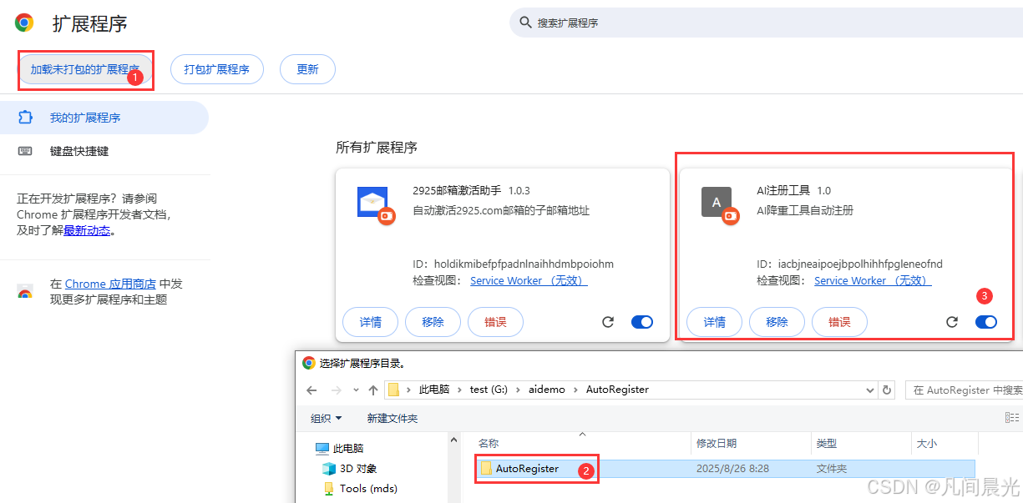Click the Chrome Web Store icon in sidebar

pos(25,292)
